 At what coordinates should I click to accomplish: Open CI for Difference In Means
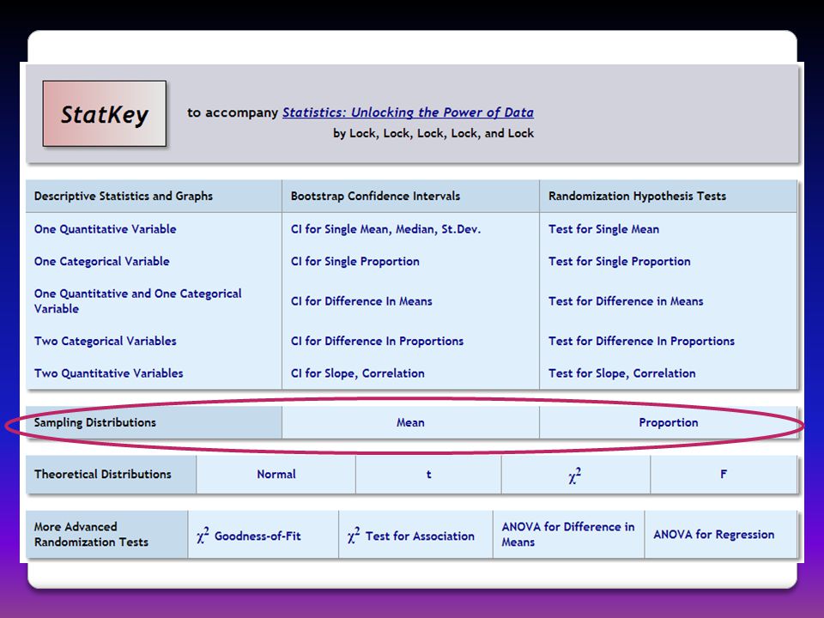click(361, 301)
